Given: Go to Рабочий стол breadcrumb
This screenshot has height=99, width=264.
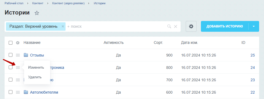Looking at the screenshot, I should (x=14, y=3).
